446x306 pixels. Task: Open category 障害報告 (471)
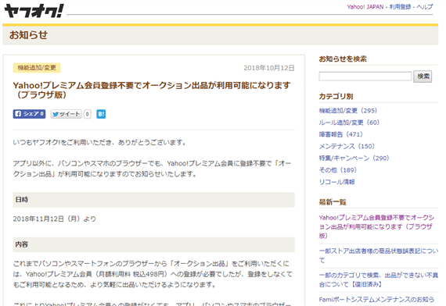point(340,134)
